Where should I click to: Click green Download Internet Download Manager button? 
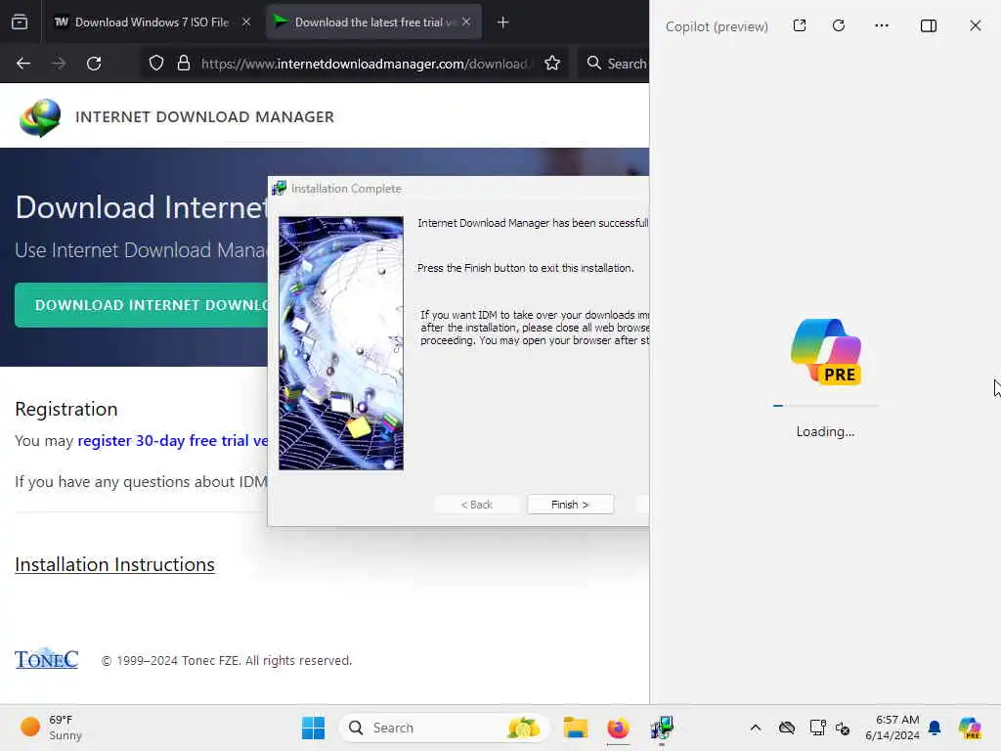tap(142, 305)
